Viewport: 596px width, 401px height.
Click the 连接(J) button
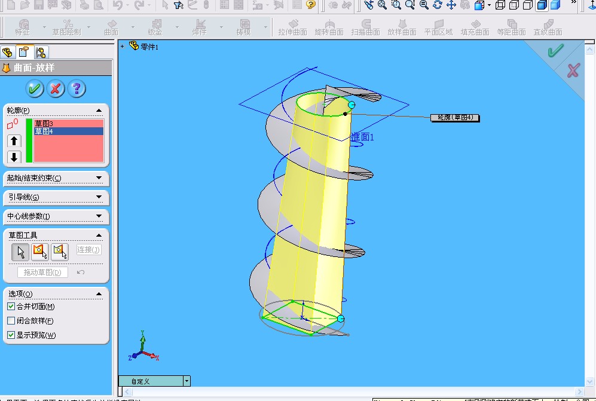pyautogui.click(x=88, y=250)
